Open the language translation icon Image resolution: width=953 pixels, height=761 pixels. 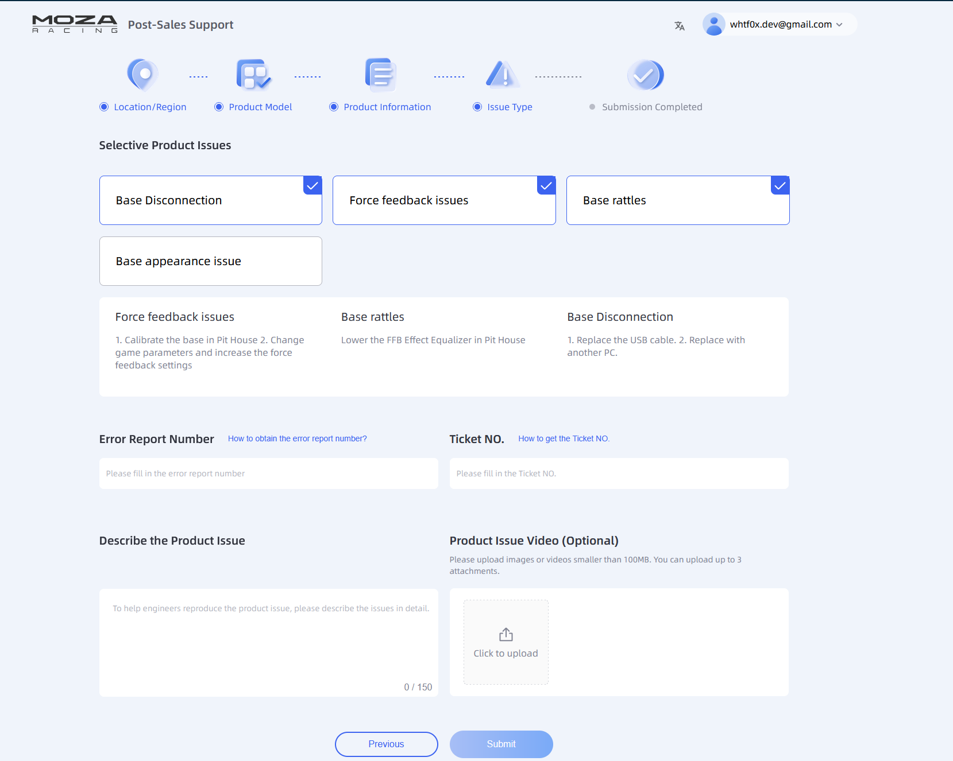(x=680, y=26)
